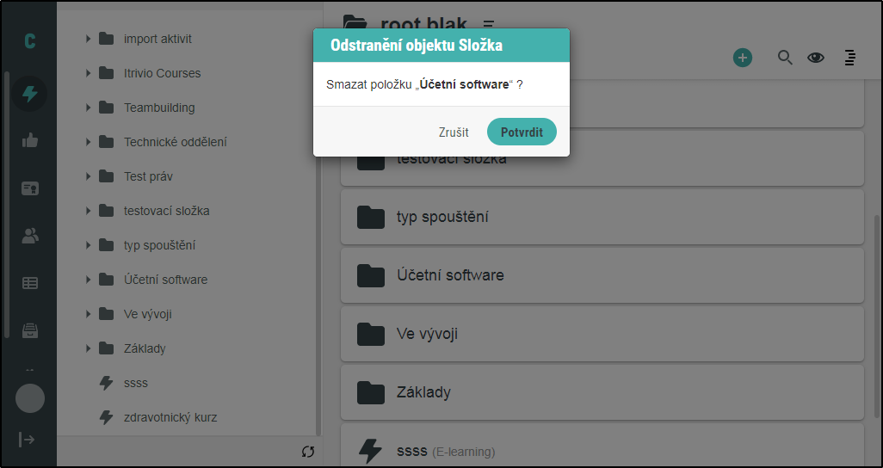This screenshot has height=468, width=883.
Task: Expand the Ve vývoji folder arrow
Action: pos(88,314)
